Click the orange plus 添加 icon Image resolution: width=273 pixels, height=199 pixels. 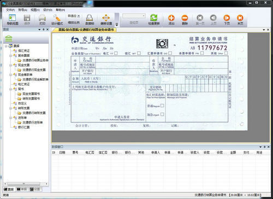(171, 20)
